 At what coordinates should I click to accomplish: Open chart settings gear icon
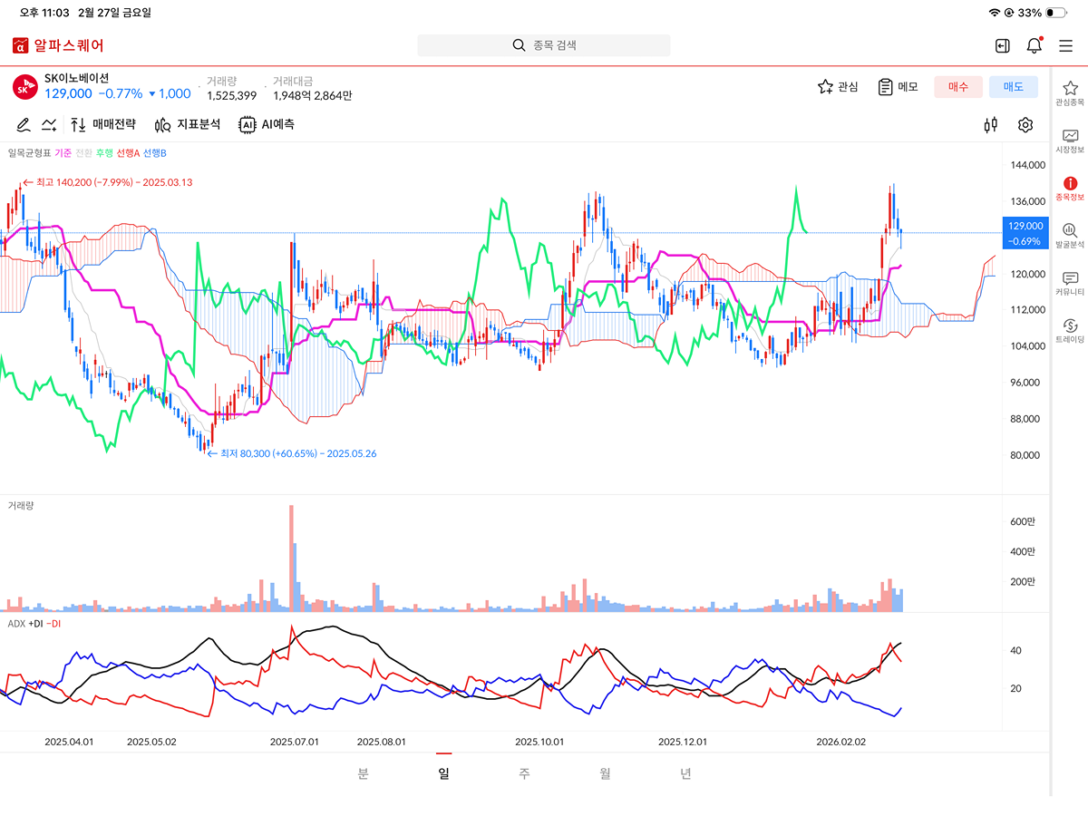[x=1025, y=125]
